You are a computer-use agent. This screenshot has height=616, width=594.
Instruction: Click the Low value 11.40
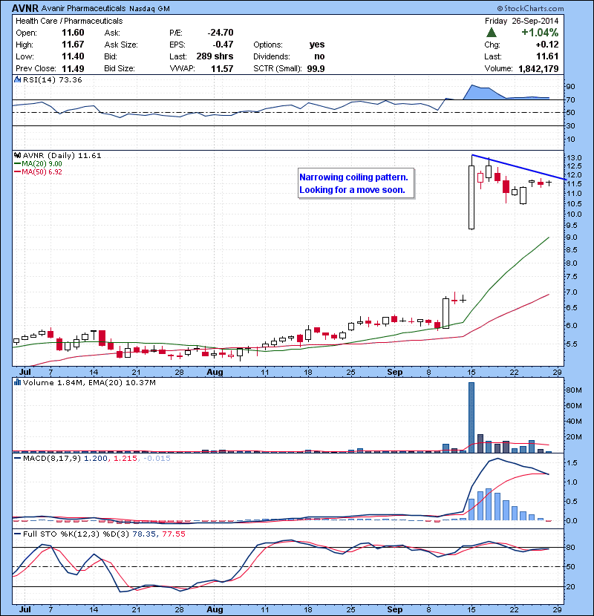pos(73,56)
